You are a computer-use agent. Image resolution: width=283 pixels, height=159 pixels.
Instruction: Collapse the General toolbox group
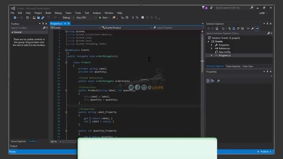pyautogui.click(x=12, y=32)
